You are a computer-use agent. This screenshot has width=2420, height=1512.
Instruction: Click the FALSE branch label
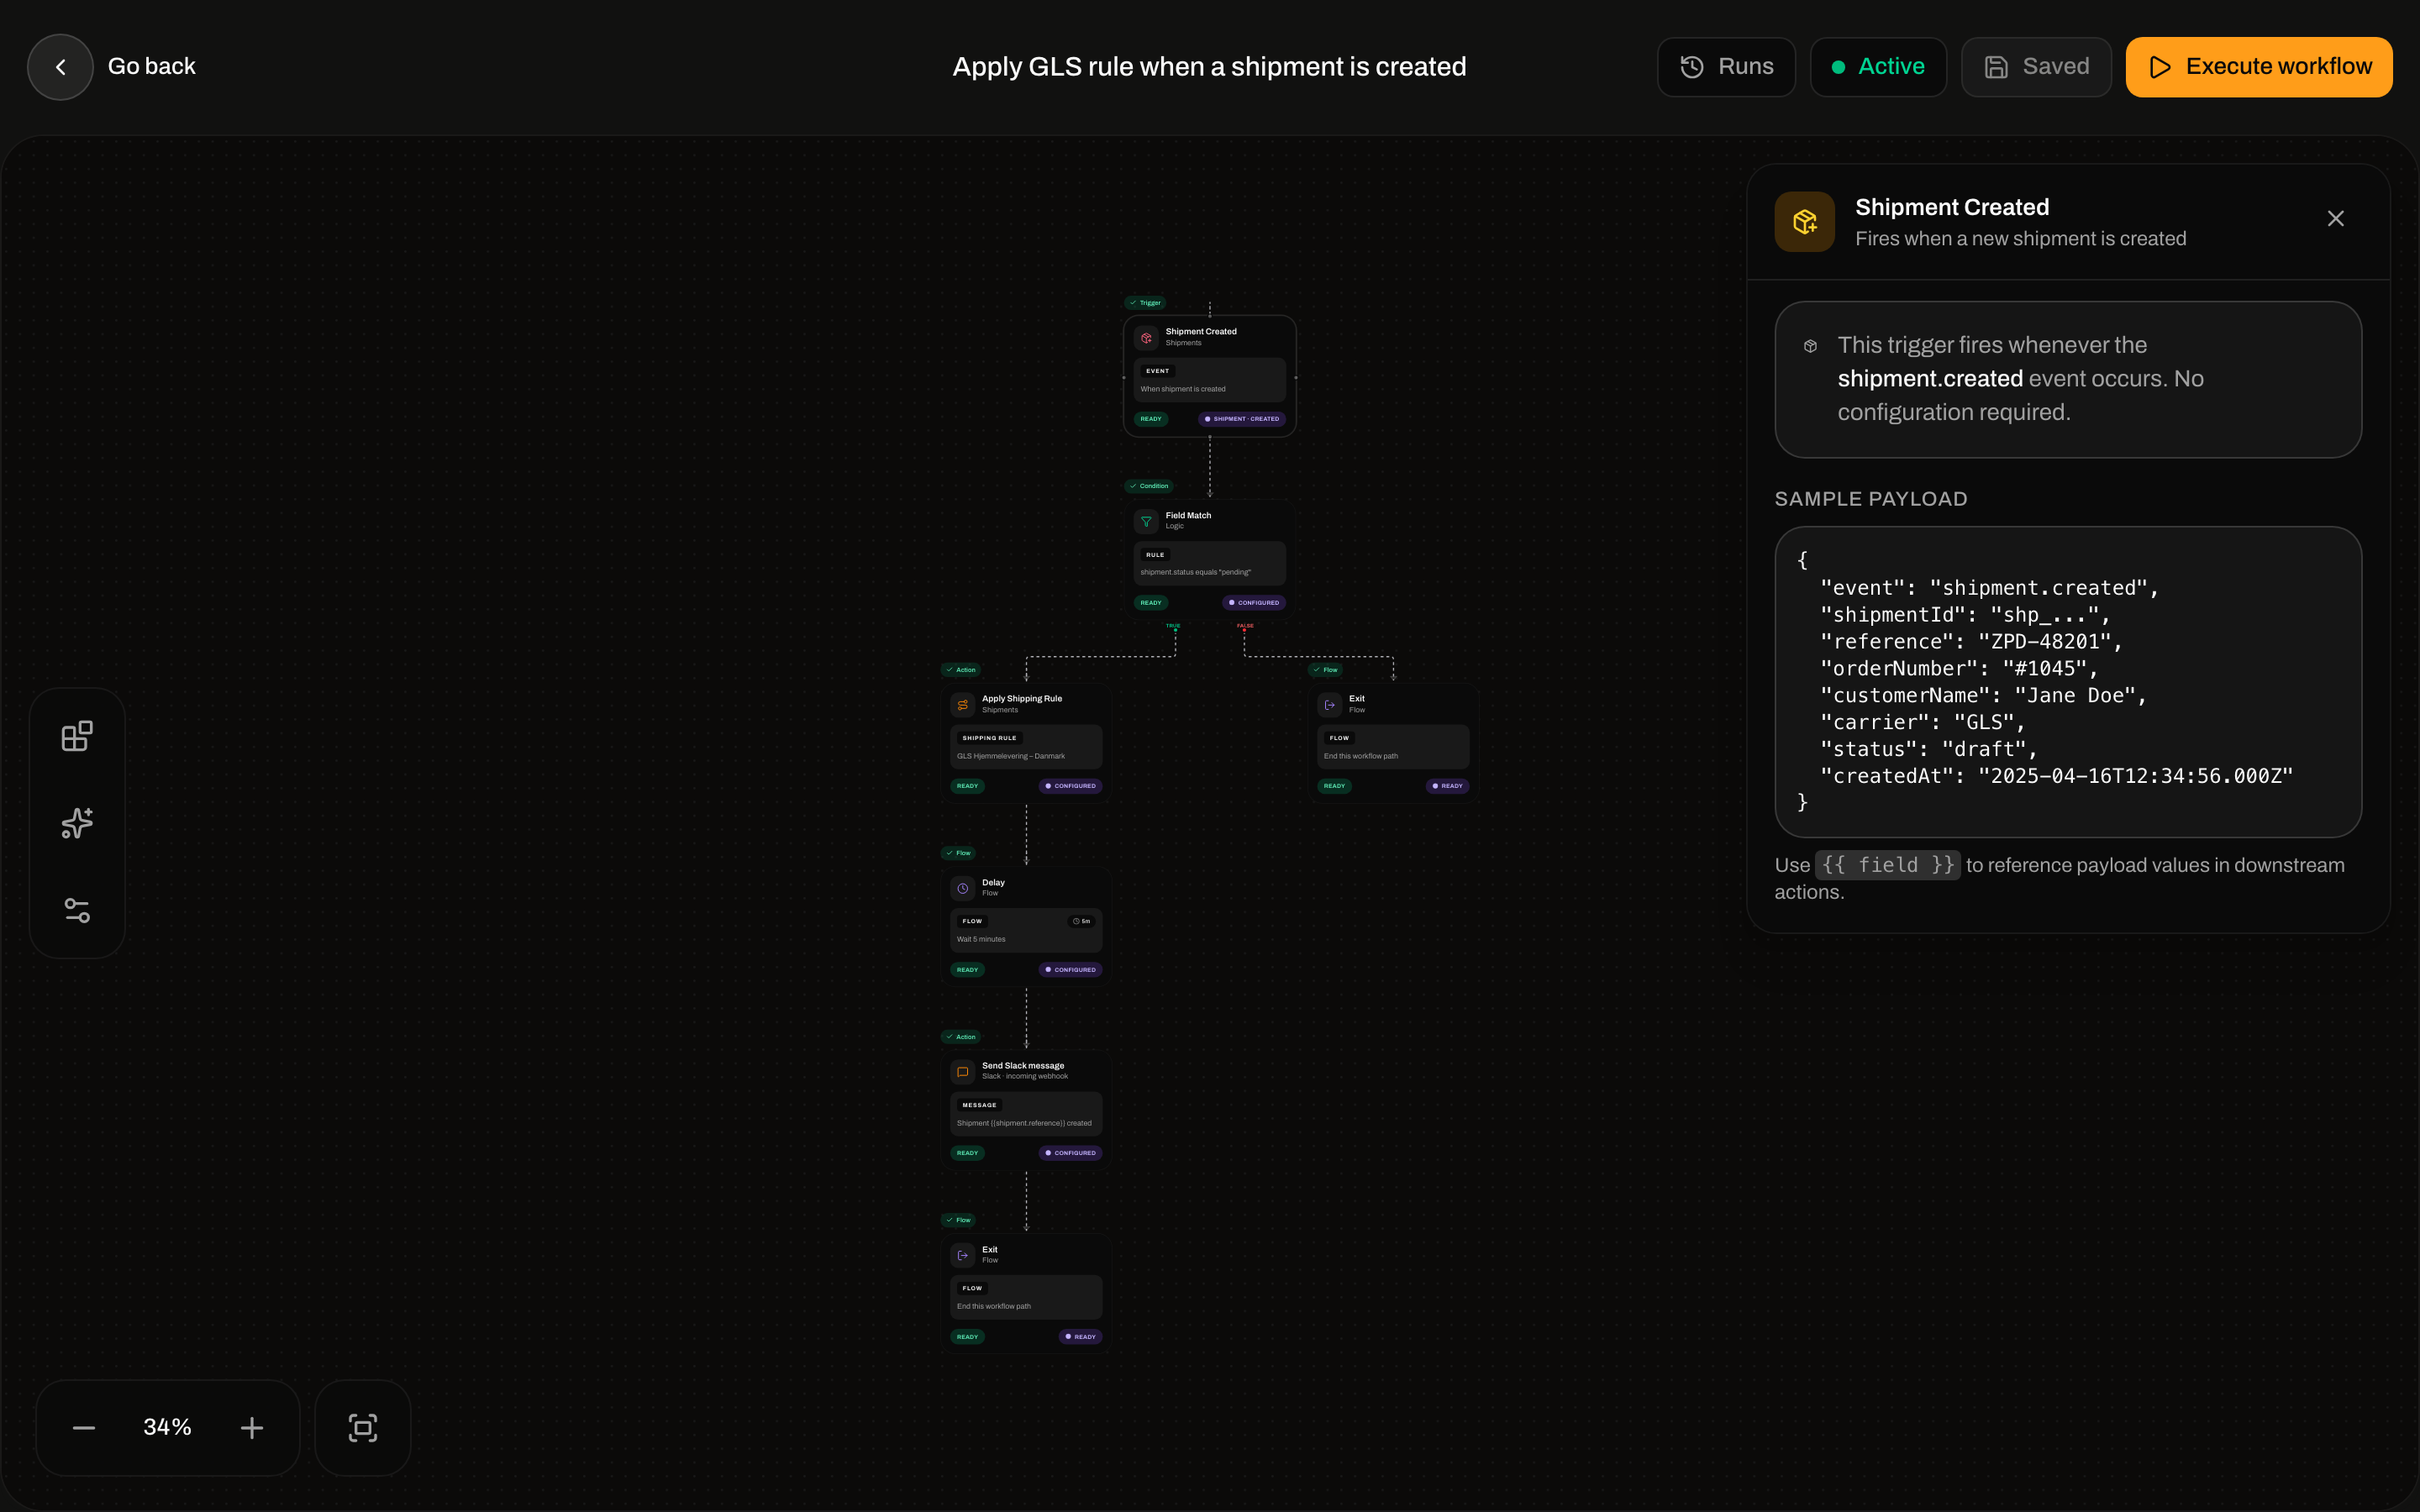point(1245,626)
